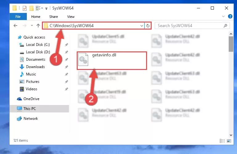Screen dimensions: 237x154
Task: Click the New folder icon in title bar
Action: pos(31,8)
